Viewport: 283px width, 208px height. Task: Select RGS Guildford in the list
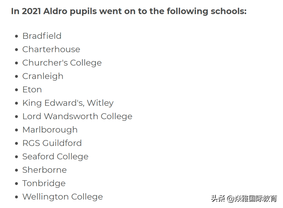pos(52,143)
